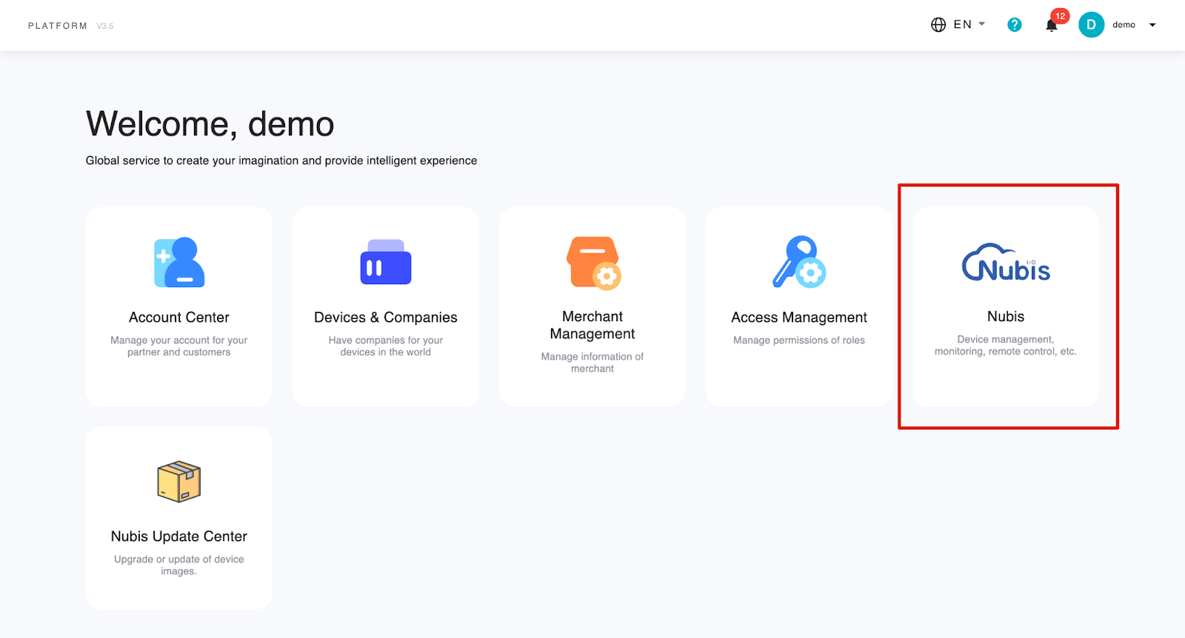The image size is (1185, 638).
Task: Click the demo user avatar
Action: 1091,24
